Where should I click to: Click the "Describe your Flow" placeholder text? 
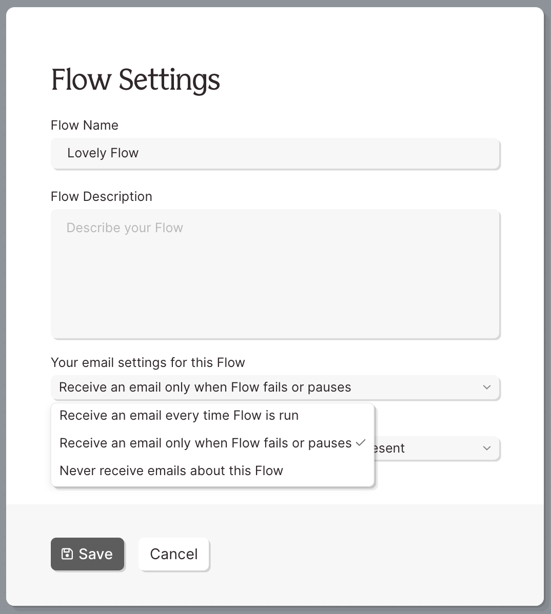pyautogui.click(x=125, y=228)
